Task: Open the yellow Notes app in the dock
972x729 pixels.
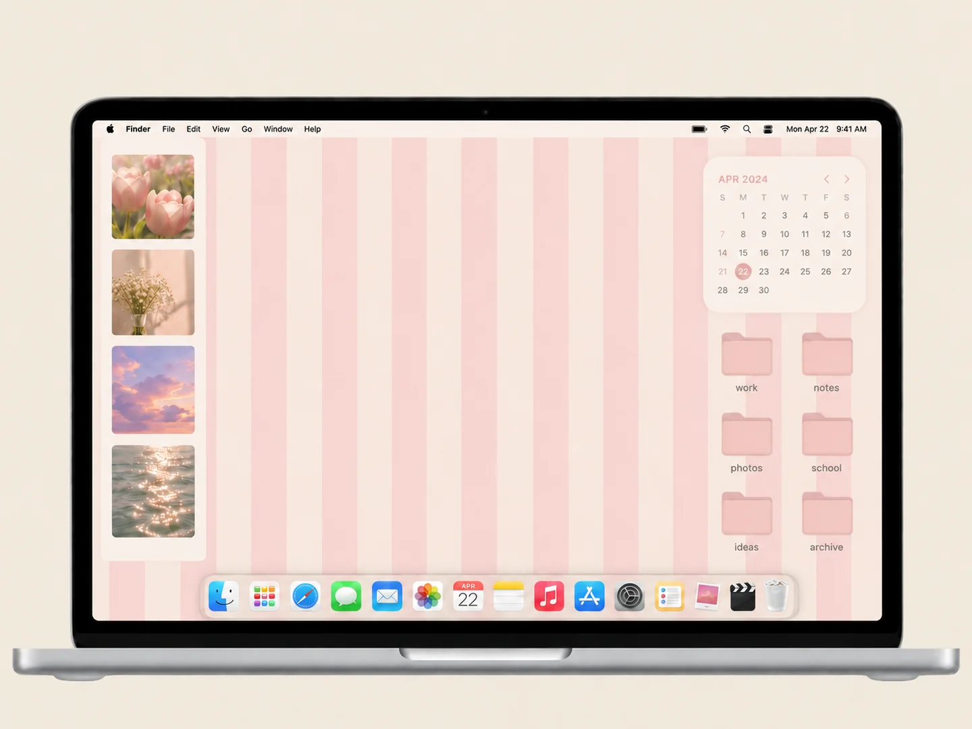Action: coord(509,597)
